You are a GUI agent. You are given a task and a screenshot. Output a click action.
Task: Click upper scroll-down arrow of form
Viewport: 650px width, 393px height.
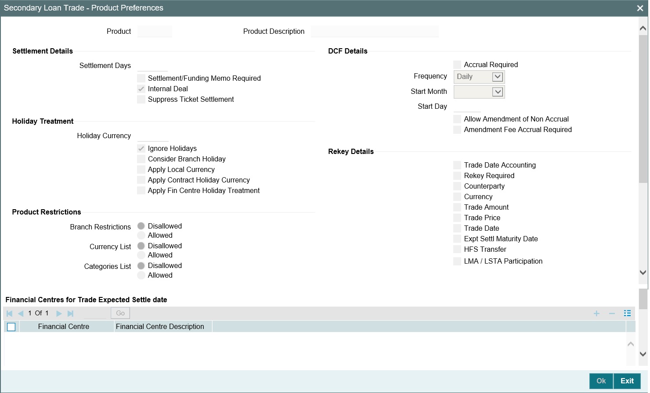643,272
